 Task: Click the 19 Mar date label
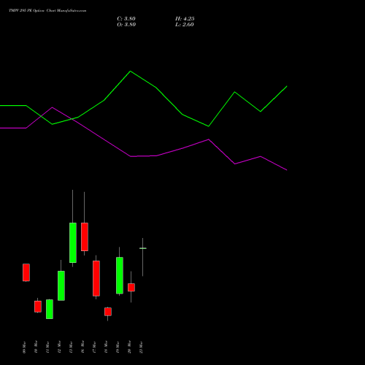coord(118,347)
